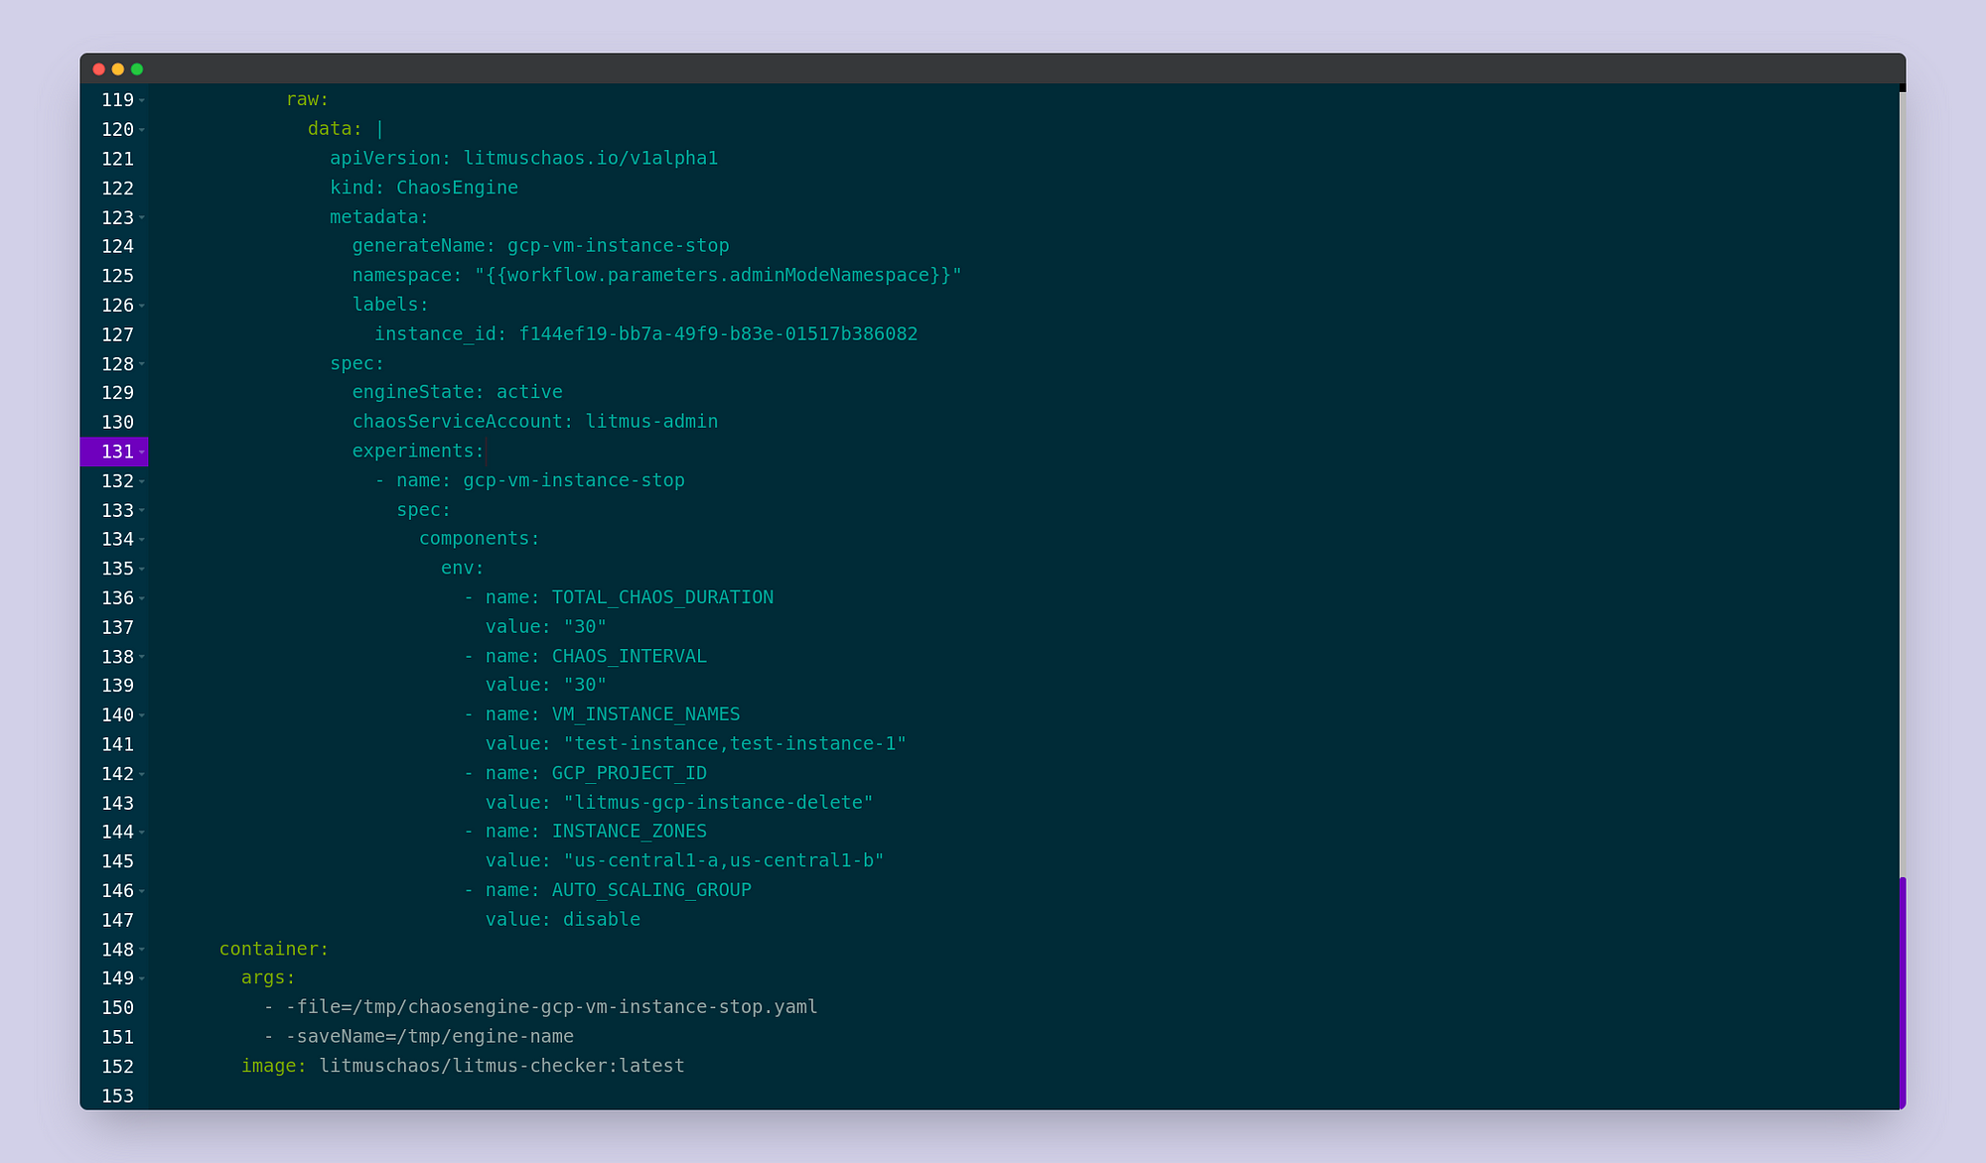This screenshot has width=1986, height=1163.
Task: Collapse the metadata fold at line 123
Action: tap(142, 217)
